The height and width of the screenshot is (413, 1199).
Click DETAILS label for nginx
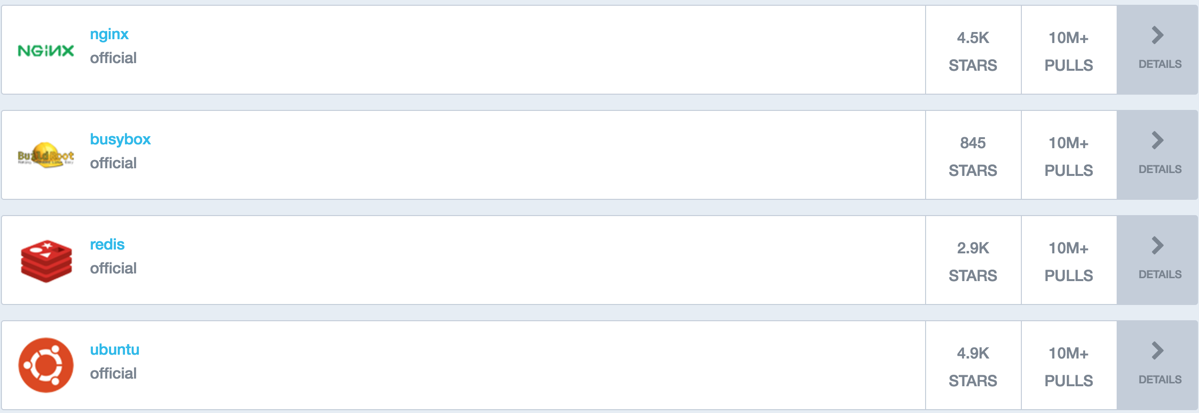point(1160,64)
